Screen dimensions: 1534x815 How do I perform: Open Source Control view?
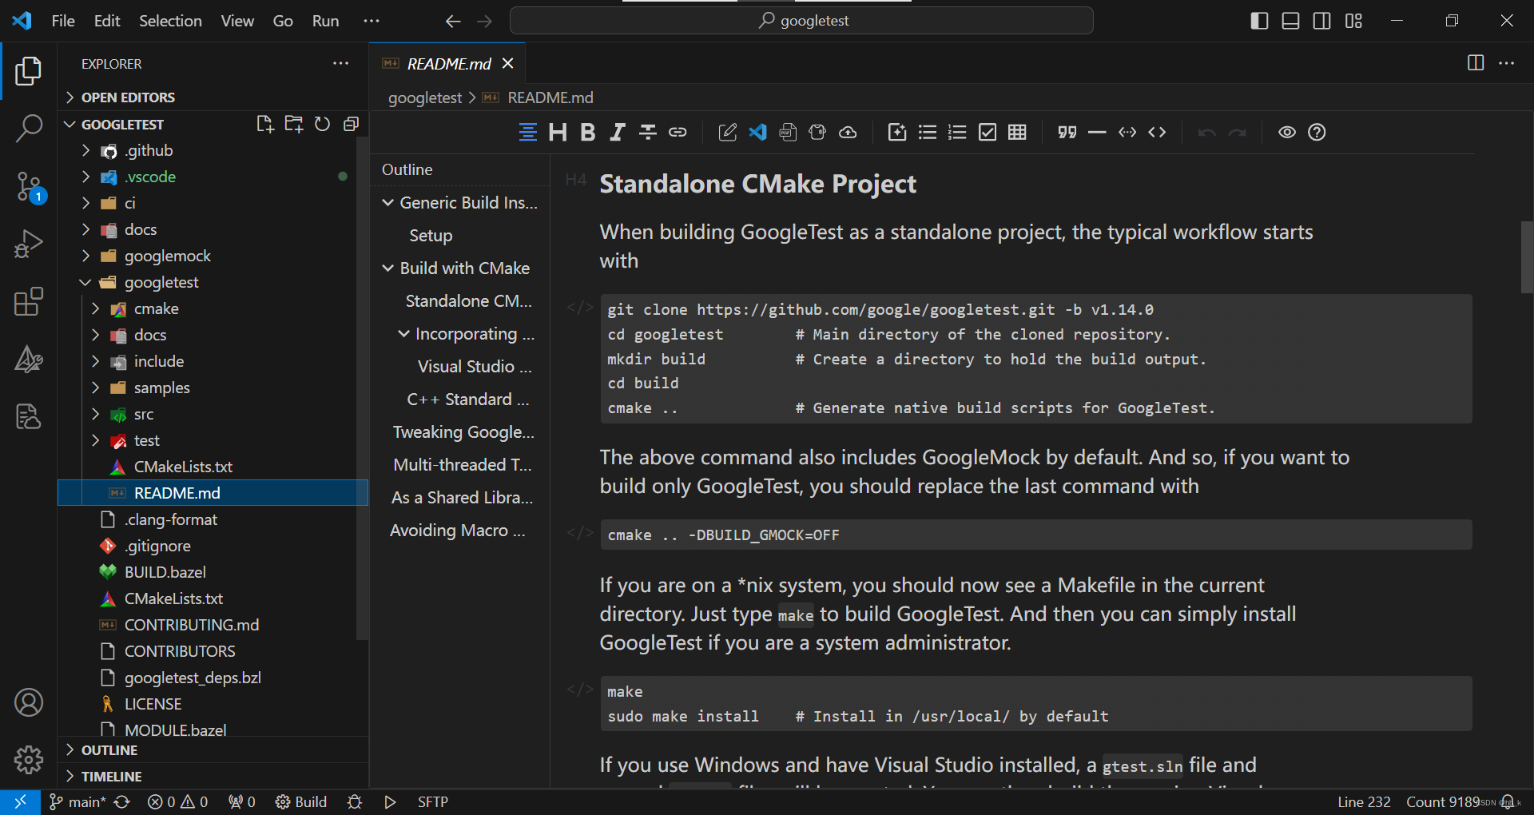coord(29,187)
